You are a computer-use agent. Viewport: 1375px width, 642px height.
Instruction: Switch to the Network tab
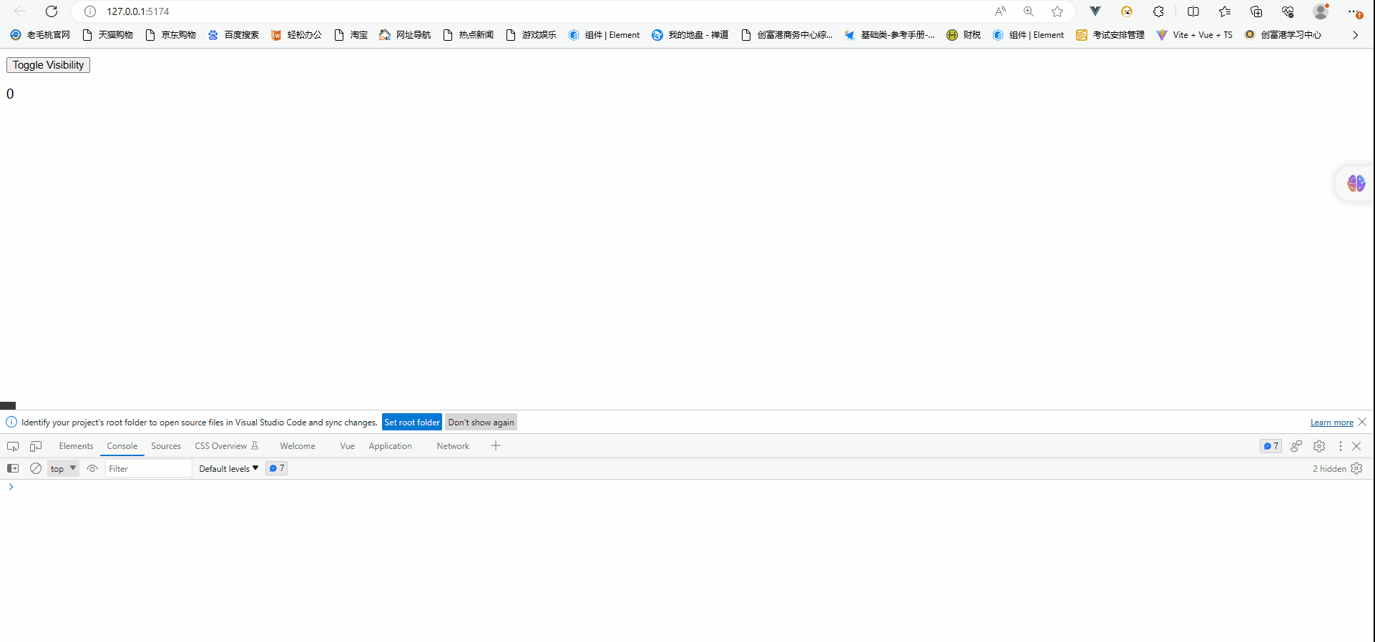453,446
